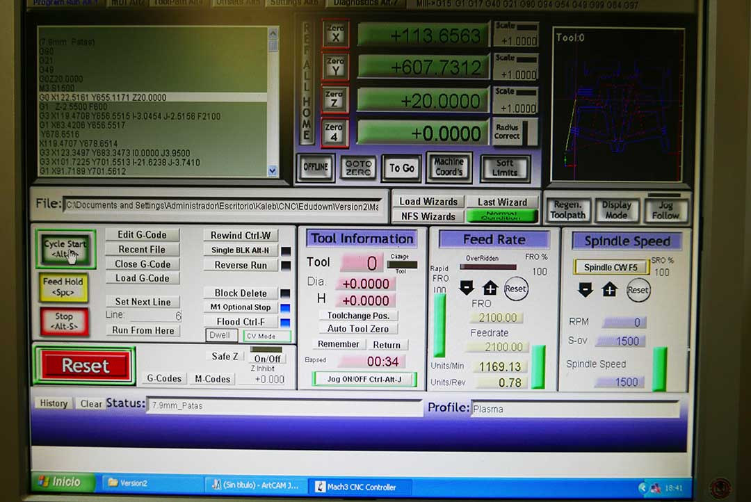Click Load Wizards button
This screenshot has height=502, width=751.
[x=428, y=202]
